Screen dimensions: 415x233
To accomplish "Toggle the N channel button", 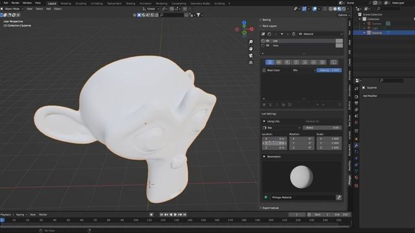I will [x=322, y=62].
